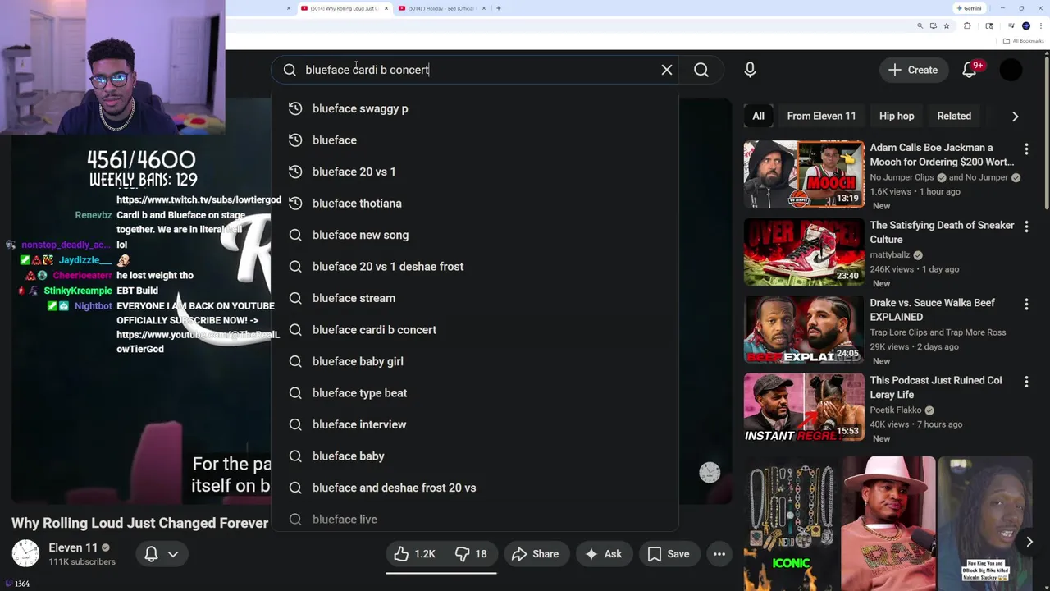Choose the 'blueface baby girl' suggestion

[475, 361]
